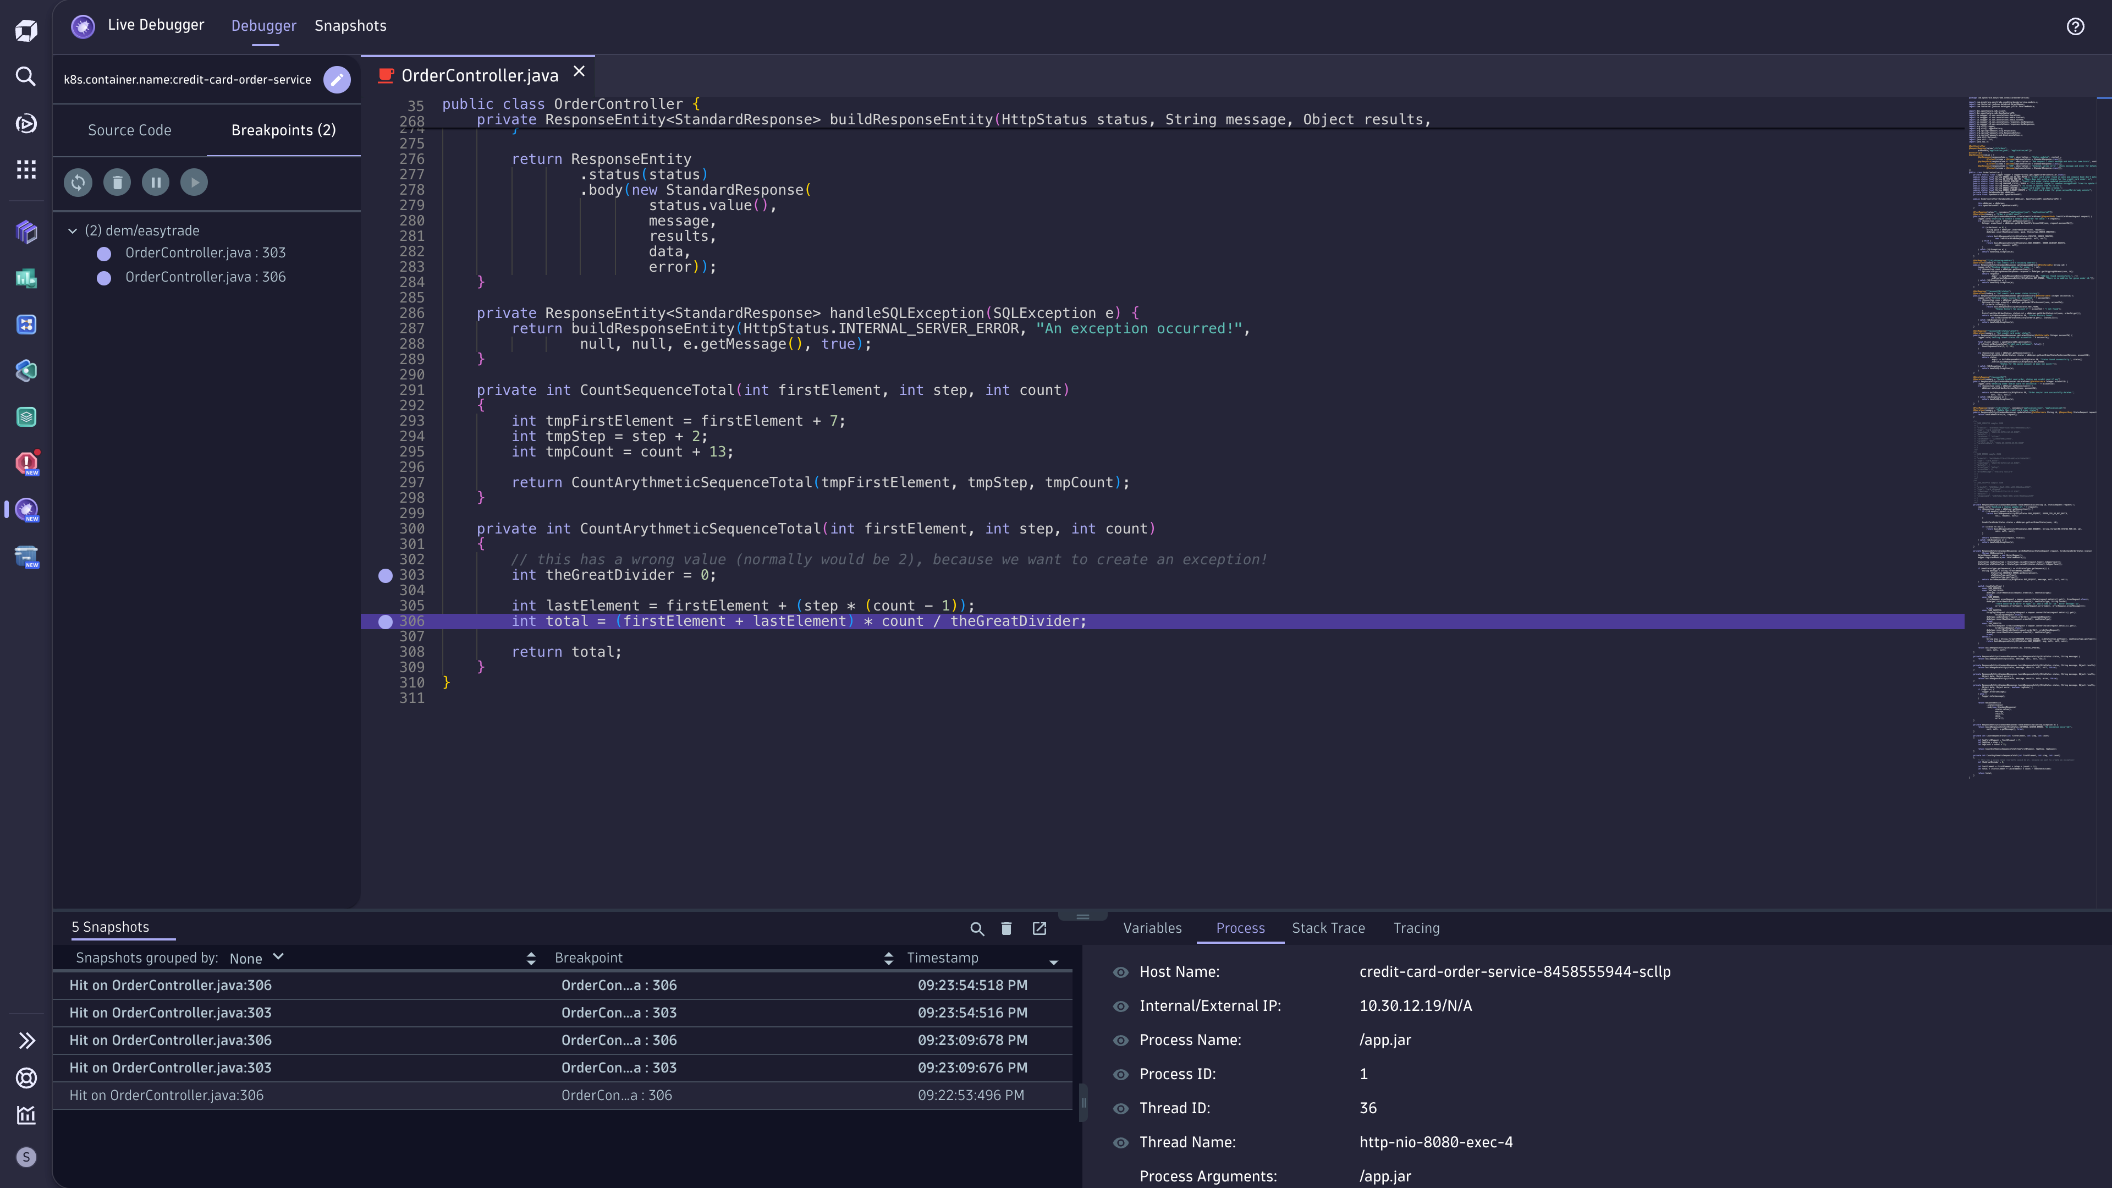The height and width of the screenshot is (1188, 2112).
Task: Toggle visibility of the Host Name field
Action: click(x=1120, y=971)
